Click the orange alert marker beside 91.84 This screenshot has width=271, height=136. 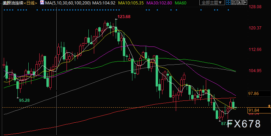point(269,106)
